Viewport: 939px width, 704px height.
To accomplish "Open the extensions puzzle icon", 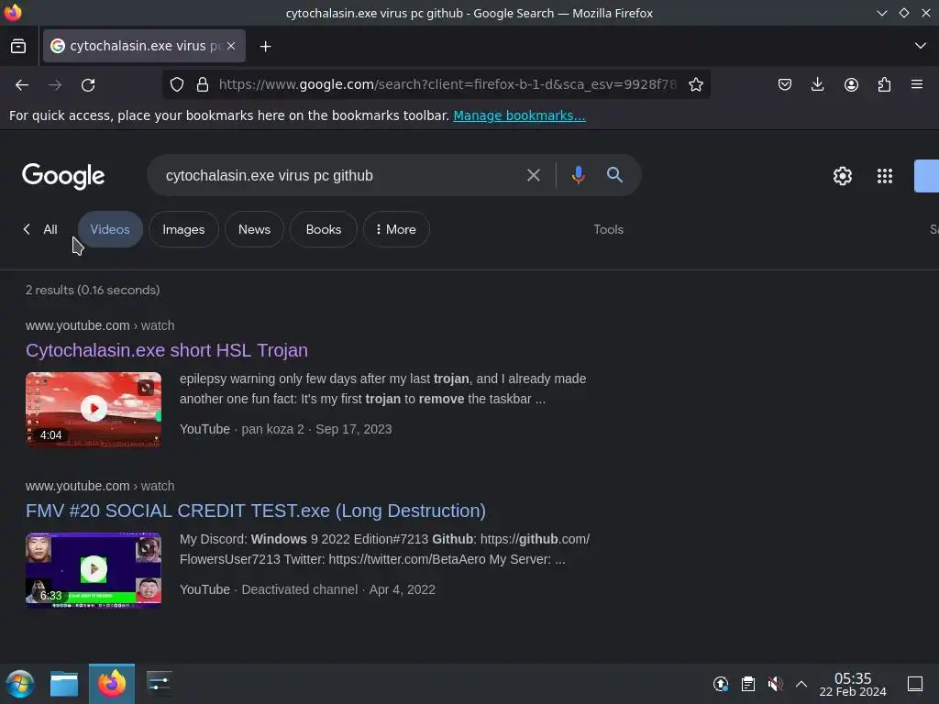I will coord(884,84).
